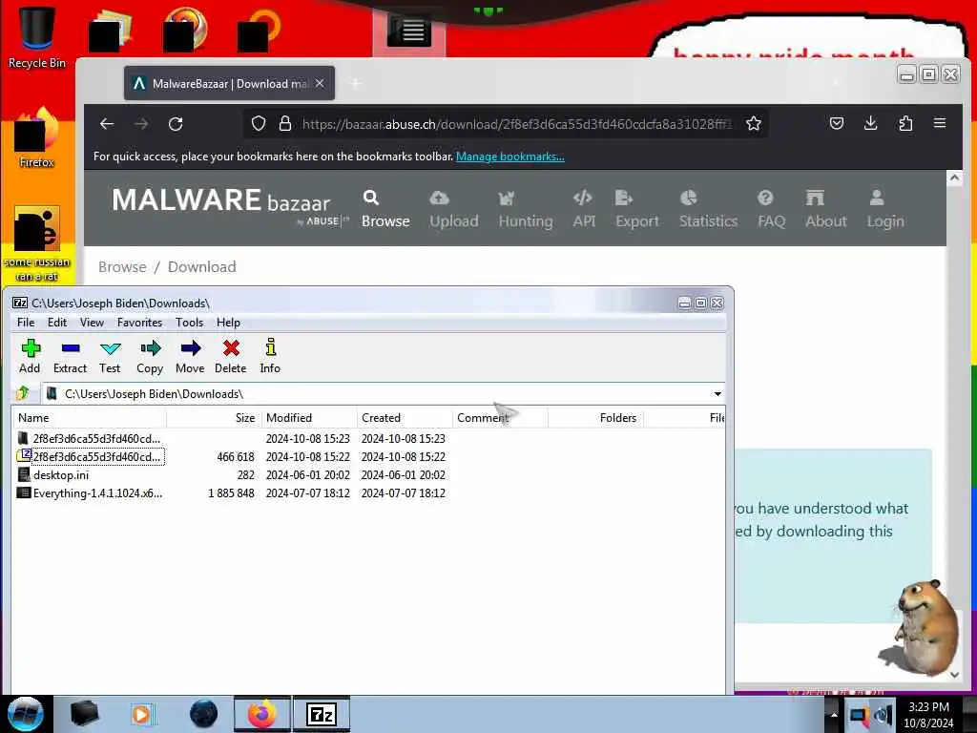Image resolution: width=977 pixels, height=733 pixels.
Task: Sort files by Created column
Action: point(405,418)
